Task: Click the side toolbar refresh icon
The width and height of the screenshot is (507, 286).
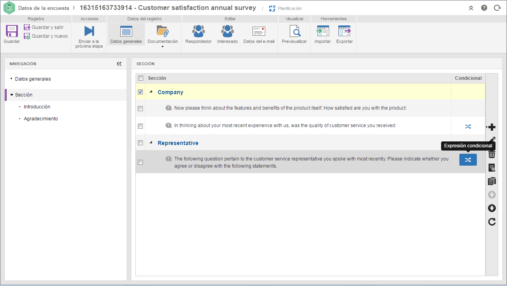Action: coord(492,222)
